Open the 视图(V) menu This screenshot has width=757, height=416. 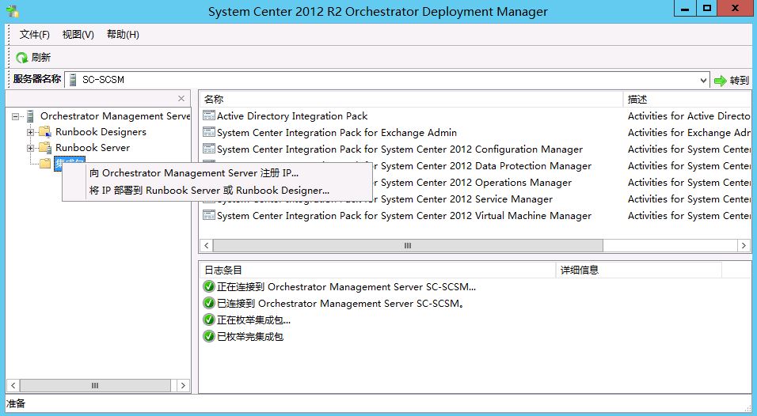click(x=78, y=35)
